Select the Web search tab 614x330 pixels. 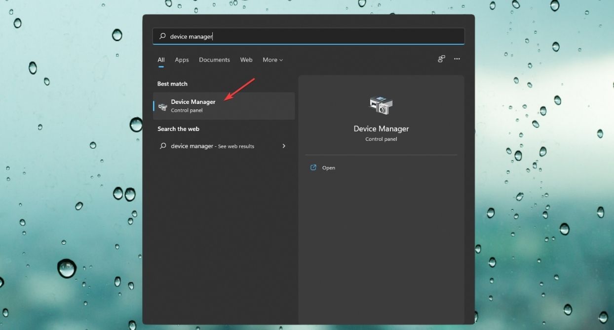pyautogui.click(x=246, y=60)
